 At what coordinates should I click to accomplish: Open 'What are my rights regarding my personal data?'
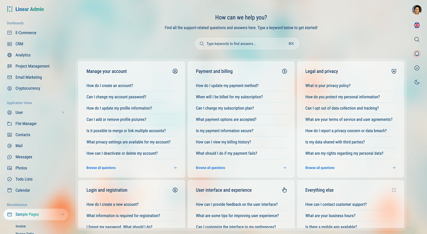tap(344, 153)
